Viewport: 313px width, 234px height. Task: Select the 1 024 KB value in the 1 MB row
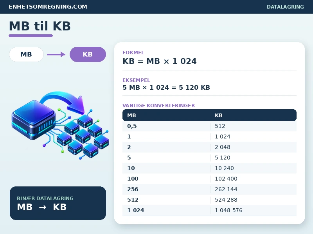[x=254, y=137]
